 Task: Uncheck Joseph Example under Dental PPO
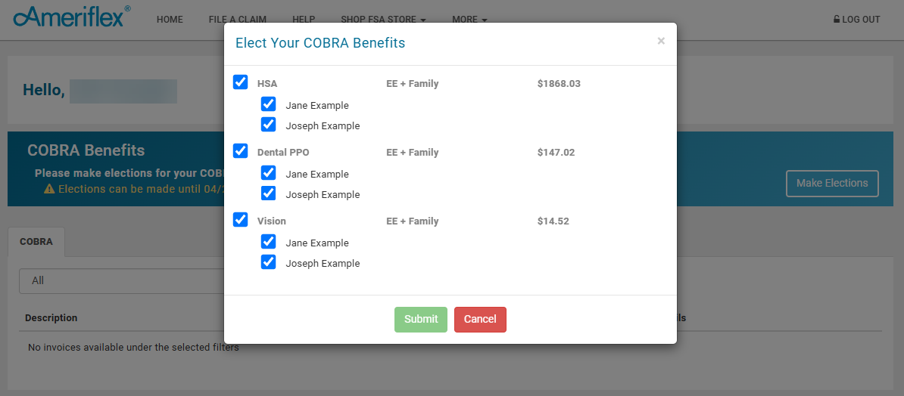(268, 193)
